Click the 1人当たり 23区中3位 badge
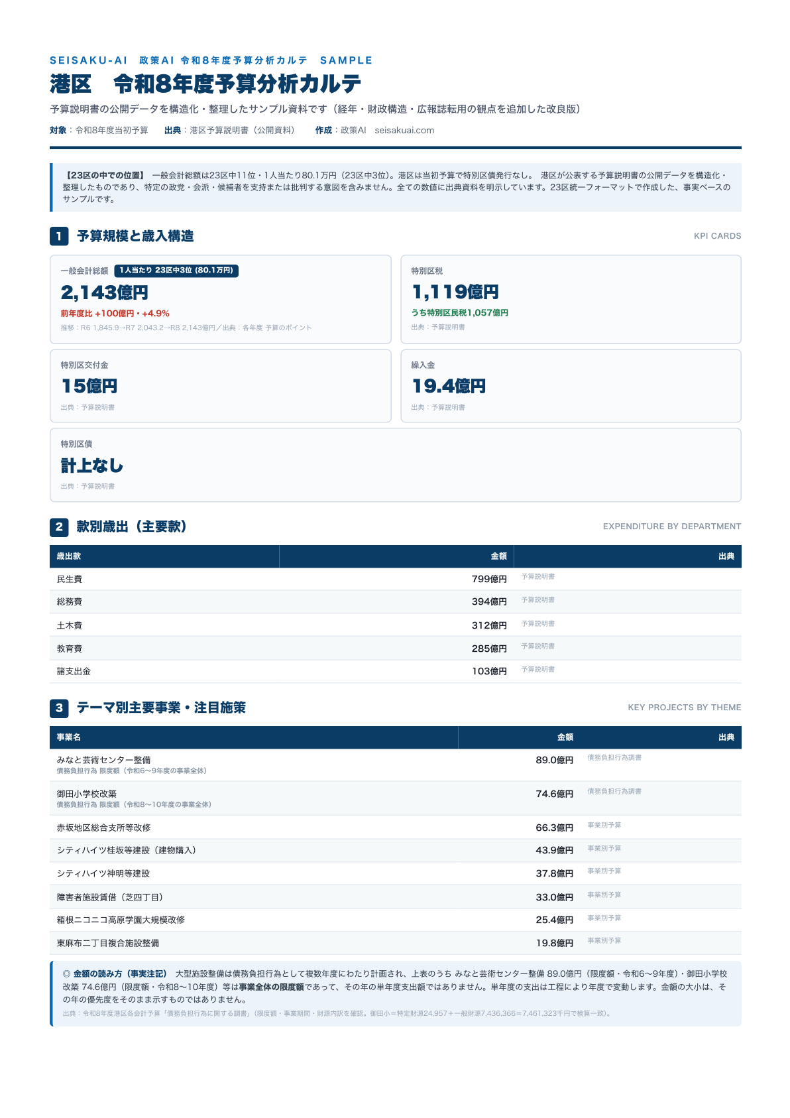This screenshot has width=790, height=1118. click(176, 271)
